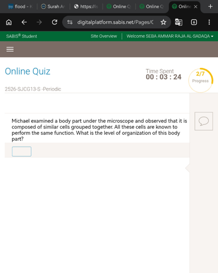Click the Time Spent timer

tap(163, 74)
